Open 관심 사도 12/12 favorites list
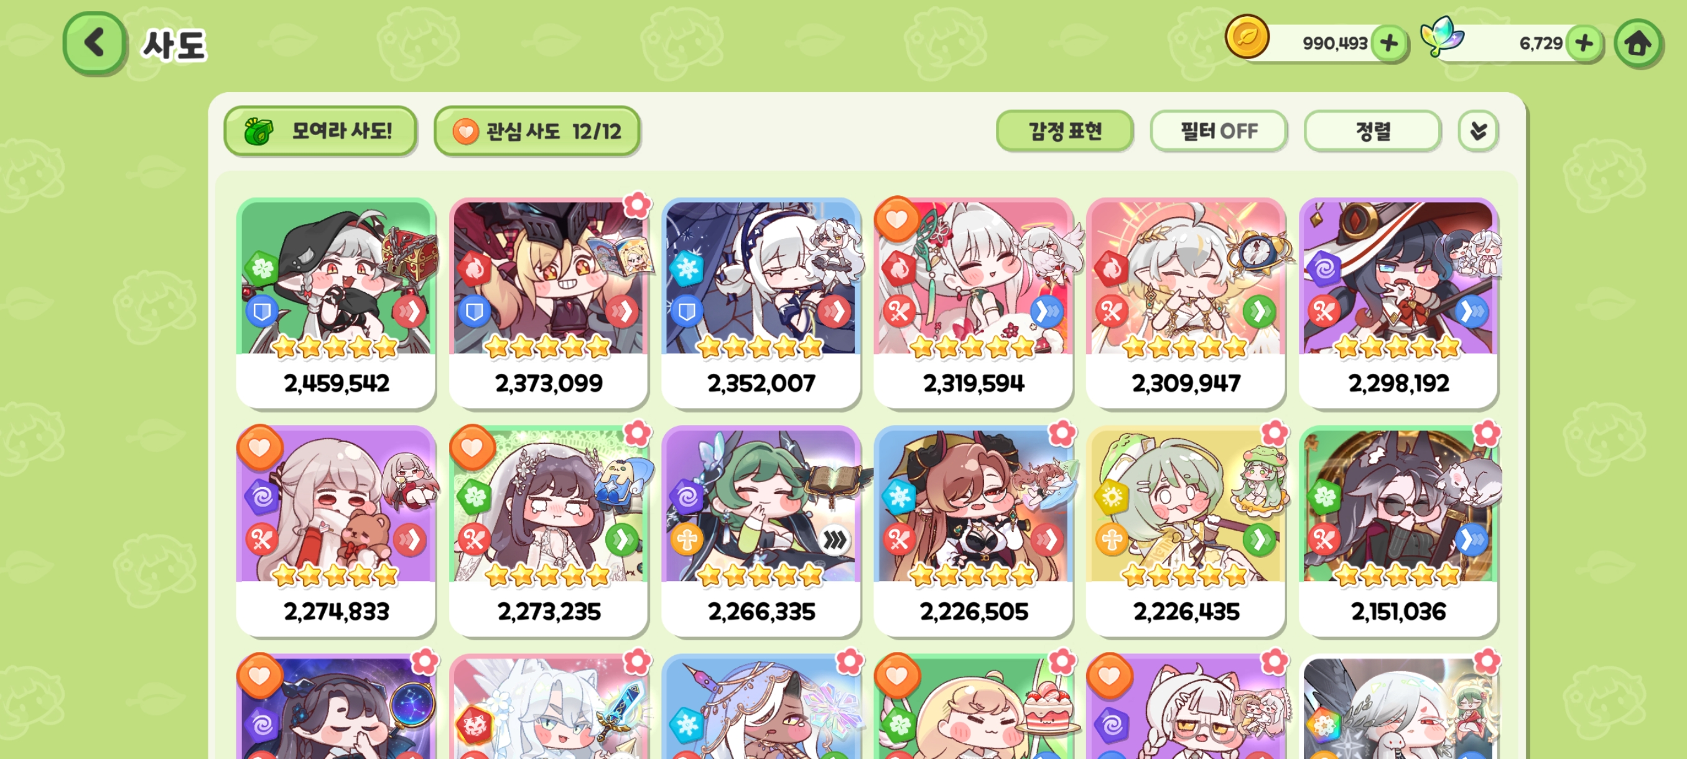This screenshot has height=759, width=1687. (x=536, y=131)
